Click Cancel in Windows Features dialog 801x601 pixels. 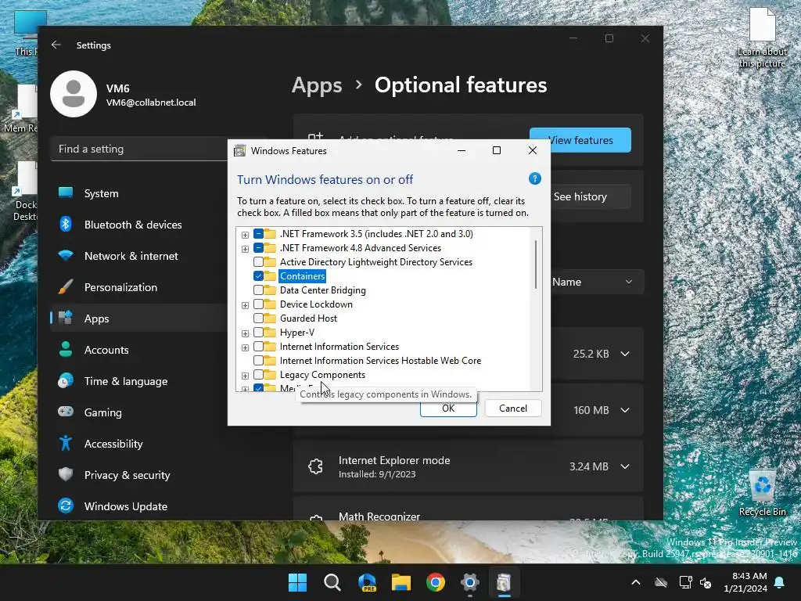(x=513, y=408)
